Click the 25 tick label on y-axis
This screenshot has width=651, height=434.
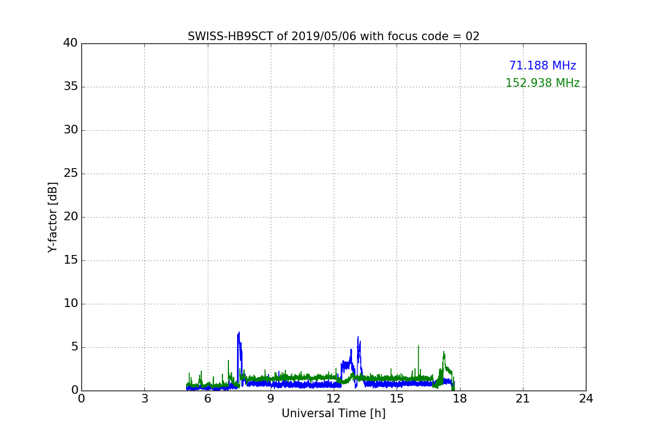[71, 174]
